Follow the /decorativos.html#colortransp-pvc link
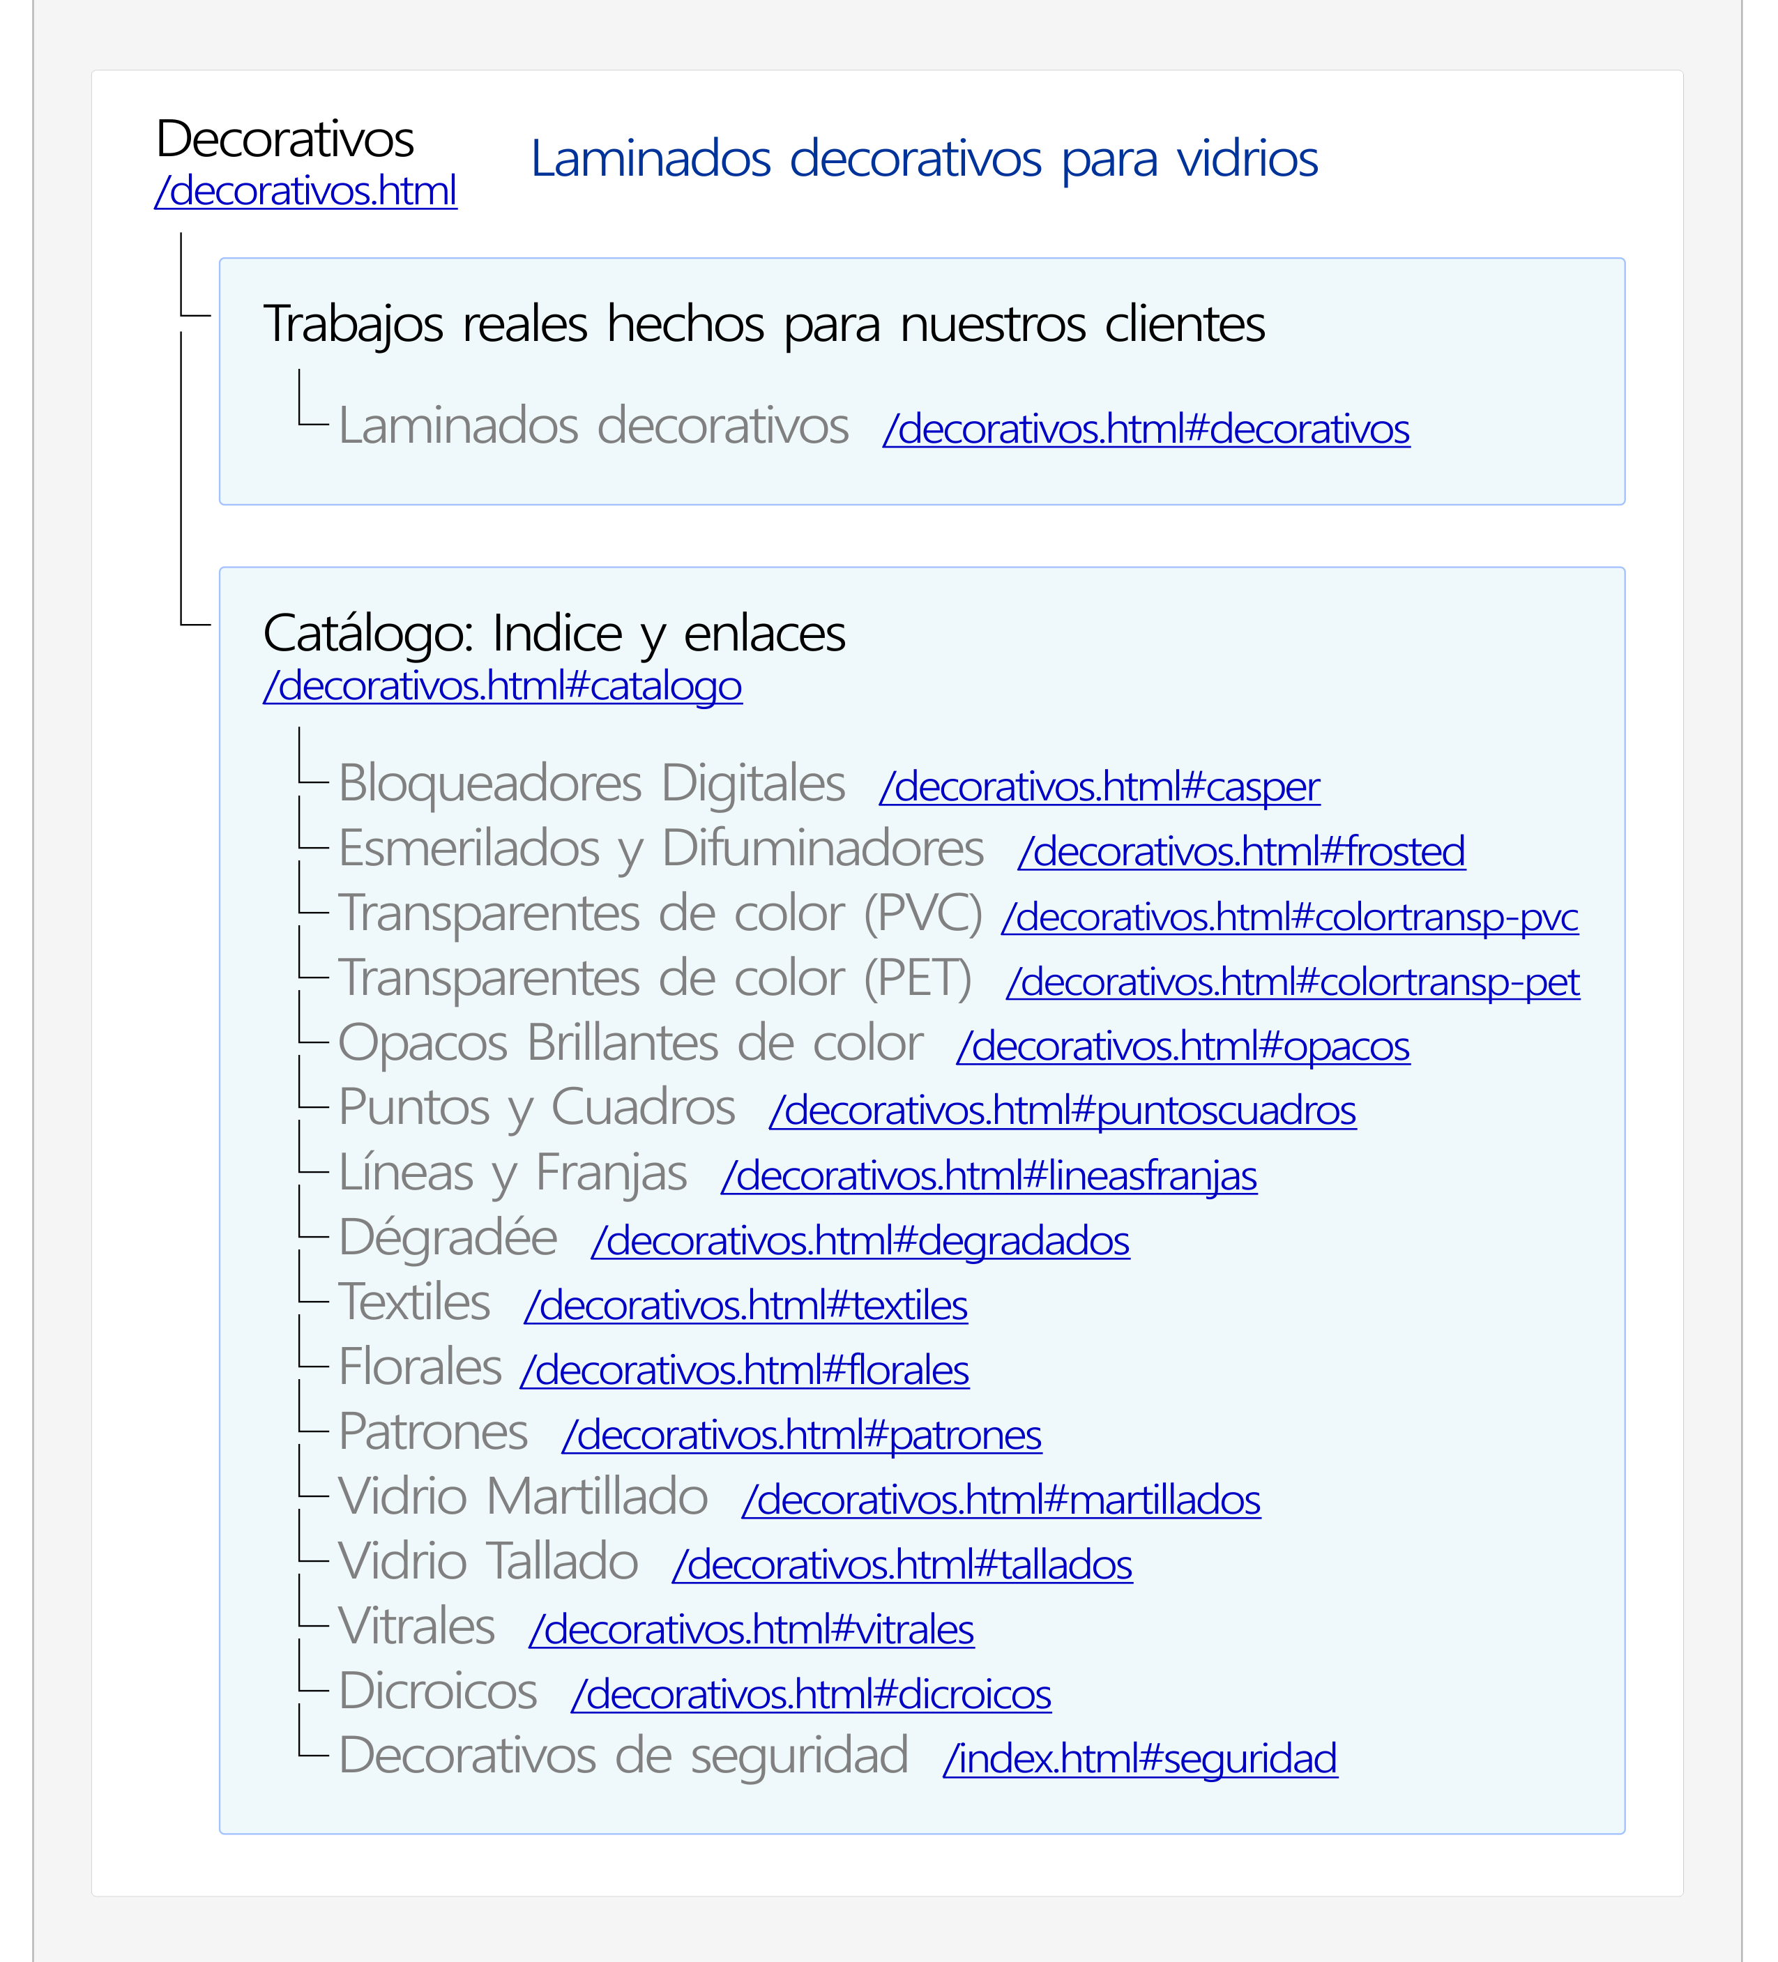1778x1962 pixels. click(1291, 917)
